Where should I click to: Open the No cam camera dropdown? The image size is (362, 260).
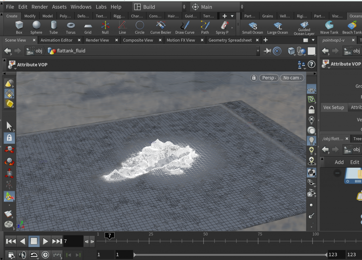coord(292,78)
